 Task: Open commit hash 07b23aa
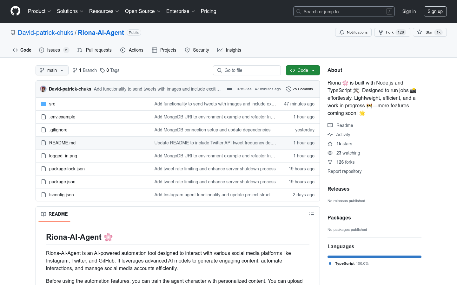244,89
